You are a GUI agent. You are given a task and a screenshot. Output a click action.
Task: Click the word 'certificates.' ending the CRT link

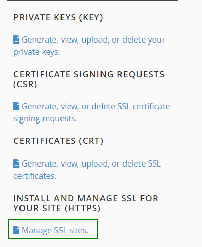pyautogui.click(x=35, y=176)
